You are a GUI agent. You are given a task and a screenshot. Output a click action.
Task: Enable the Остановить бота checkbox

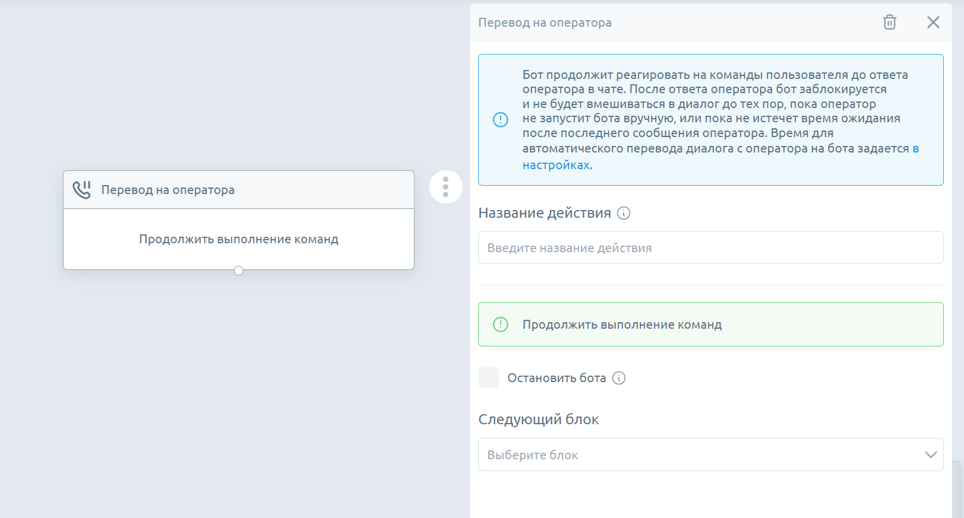[x=488, y=378]
